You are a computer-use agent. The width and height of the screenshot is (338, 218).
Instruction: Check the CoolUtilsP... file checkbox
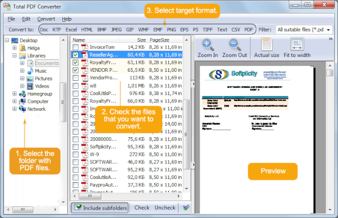(76, 93)
